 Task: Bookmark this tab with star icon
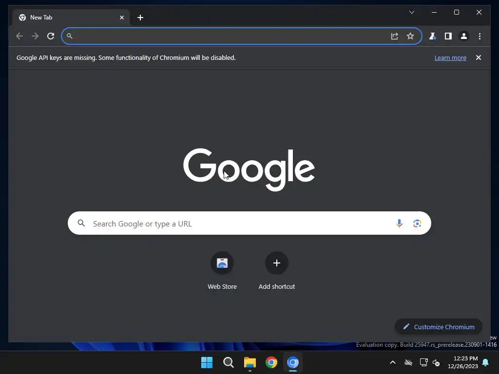pyautogui.click(x=410, y=36)
